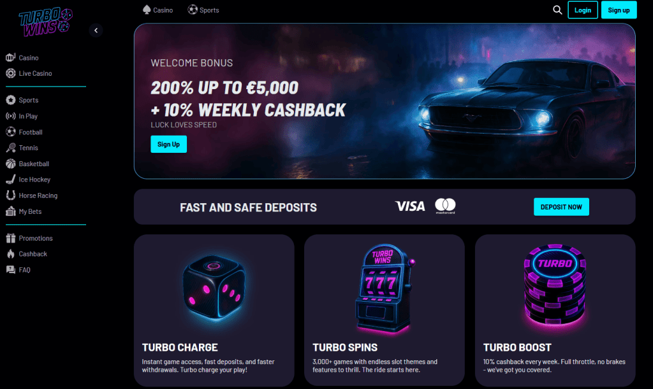Open the Cashback flame icon
Image resolution: width=653 pixels, height=389 pixels.
coord(11,254)
